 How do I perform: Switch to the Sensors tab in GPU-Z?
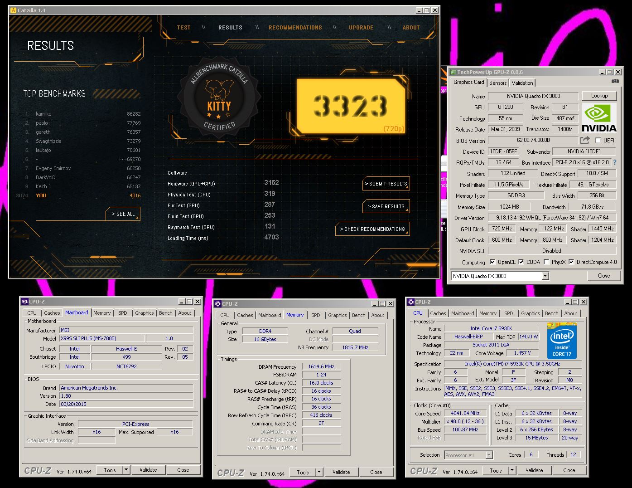(x=498, y=83)
